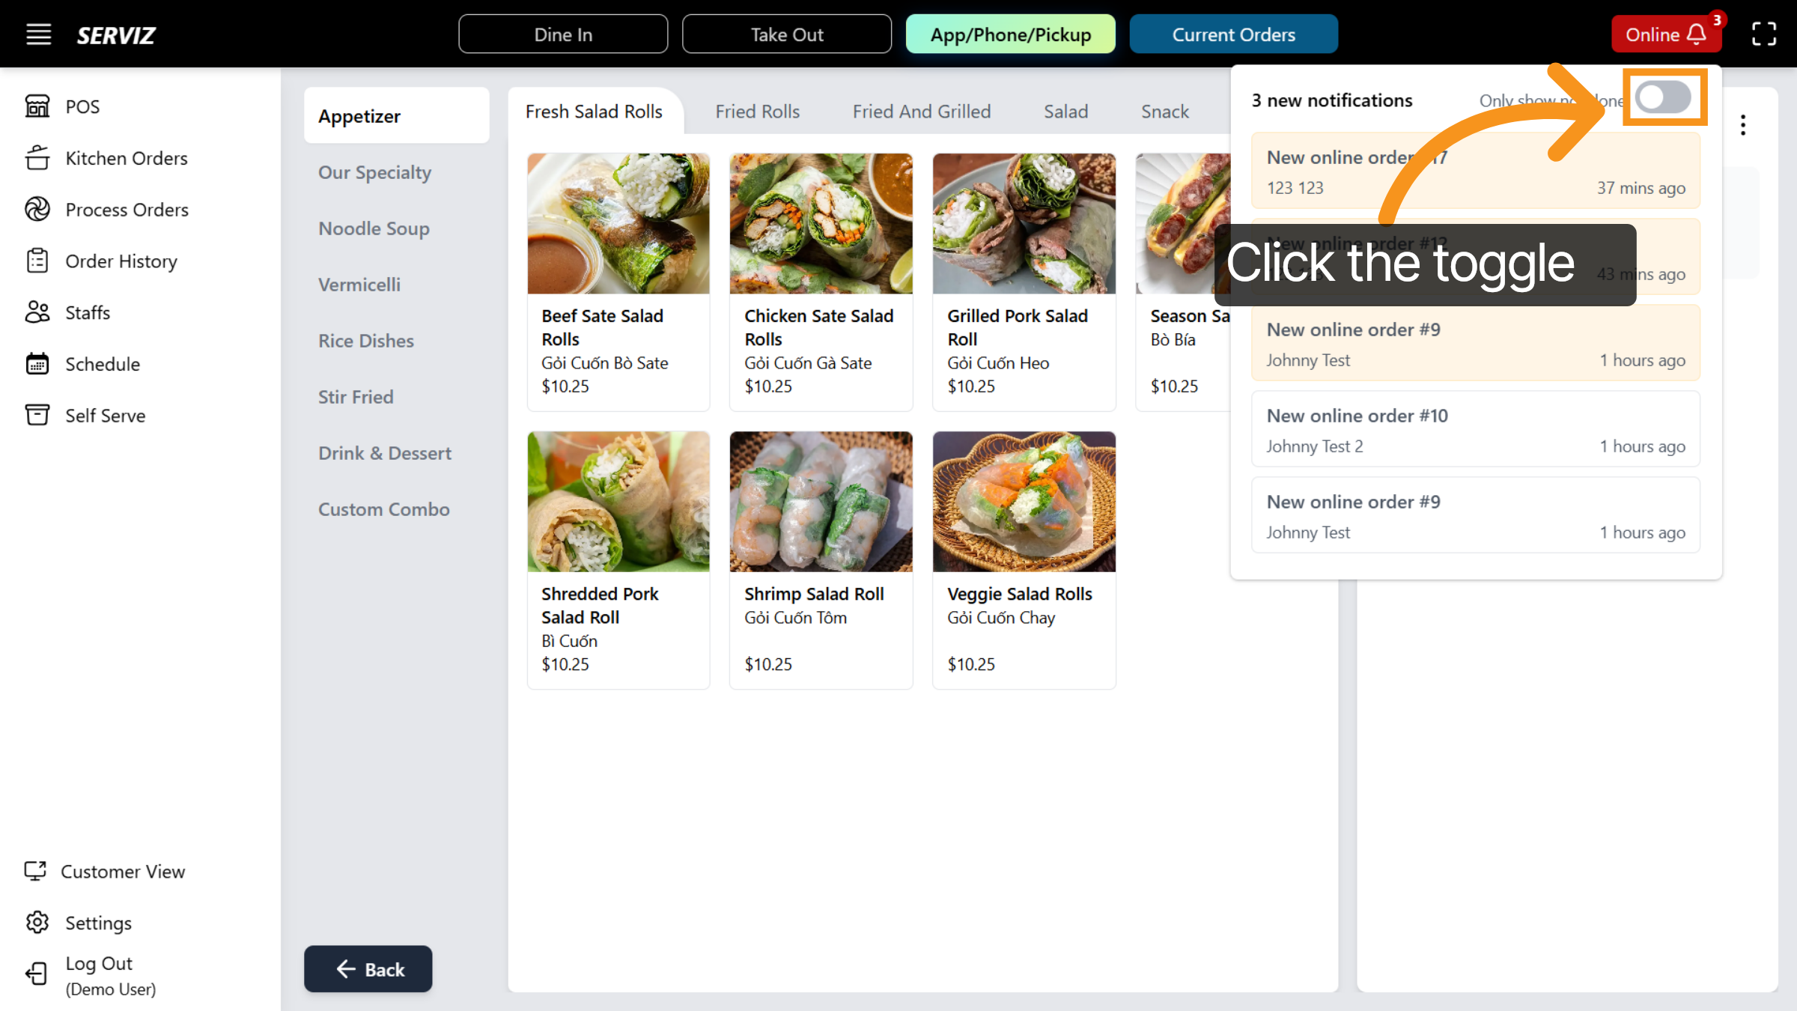The image size is (1797, 1011).
Task: Open the 'New online order #10' notification
Action: [1475, 429]
